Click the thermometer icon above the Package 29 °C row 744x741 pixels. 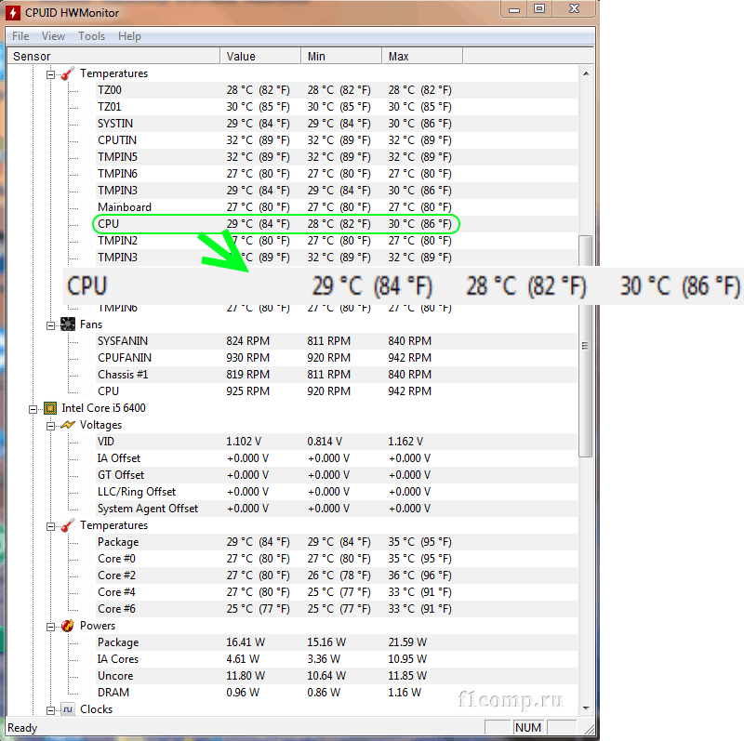point(68,525)
